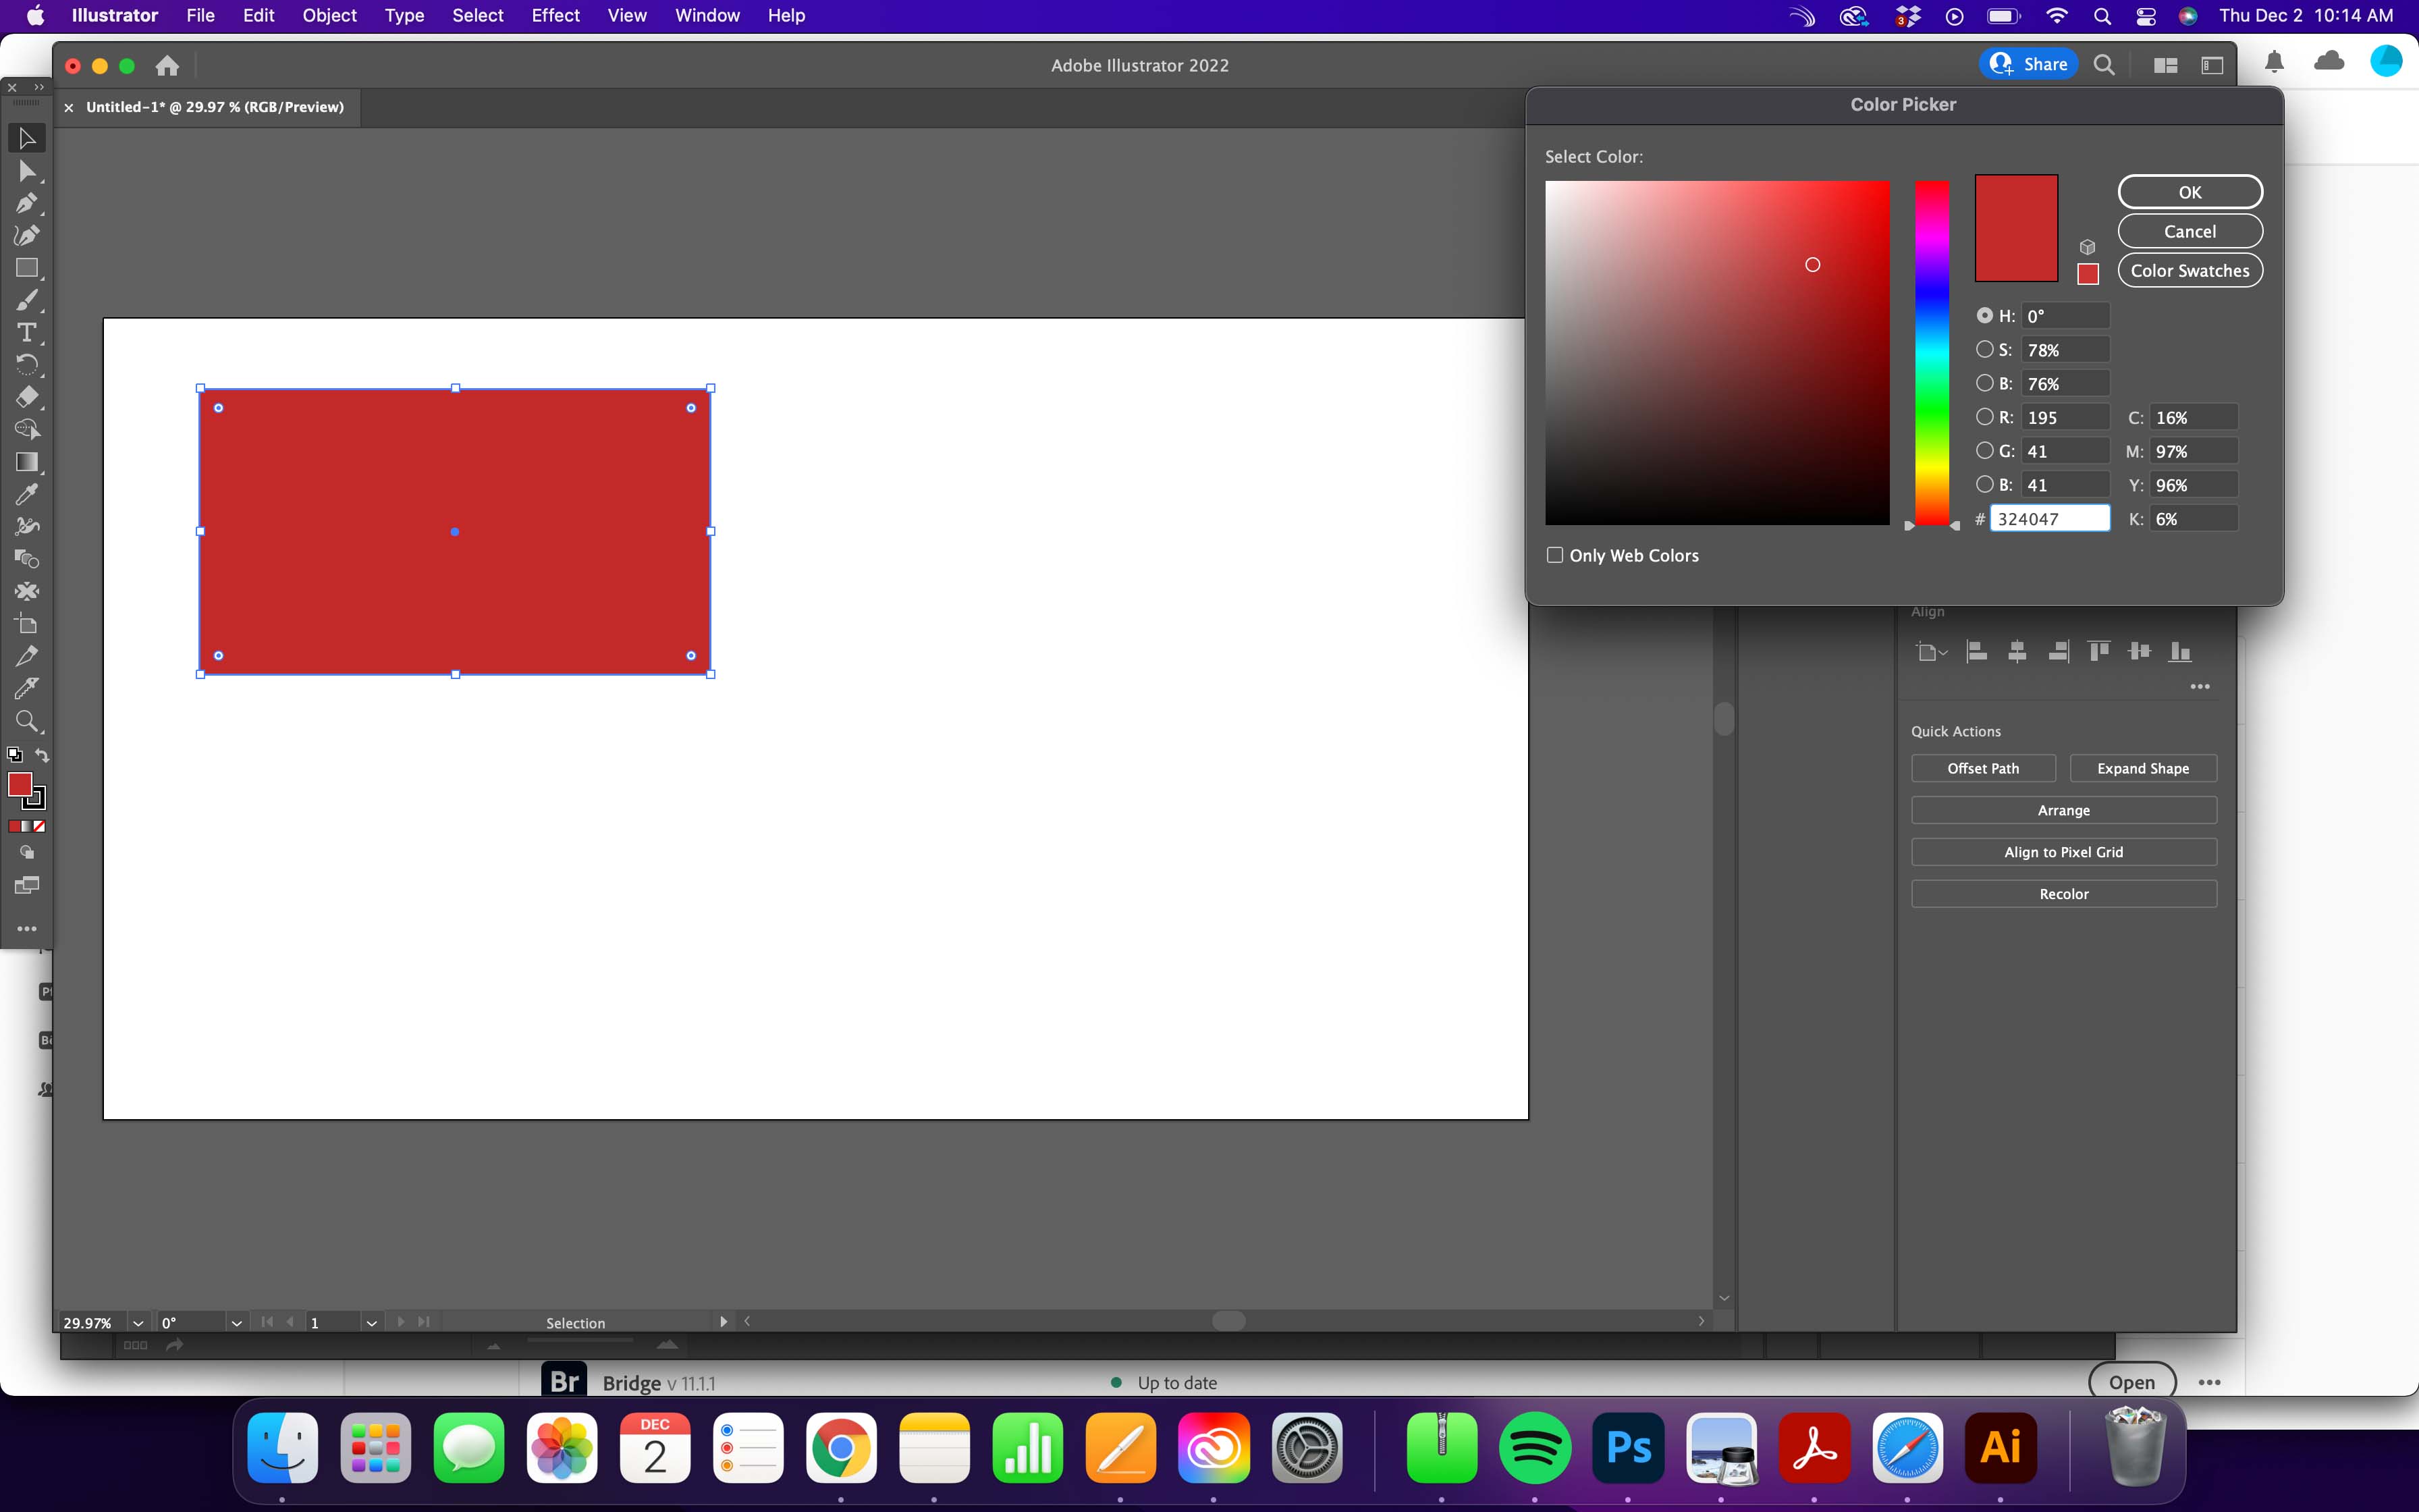The height and width of the screenshot is (1512, 2419).
Task: Choose the Zoom tool in the toolbar
Action: [x=27, y=722]
